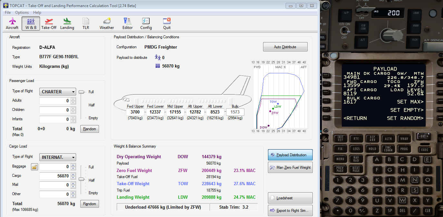Click the PREV PAGE key on the CDU
The height and width of the screenshot is (217, 443).
[340, 169]
